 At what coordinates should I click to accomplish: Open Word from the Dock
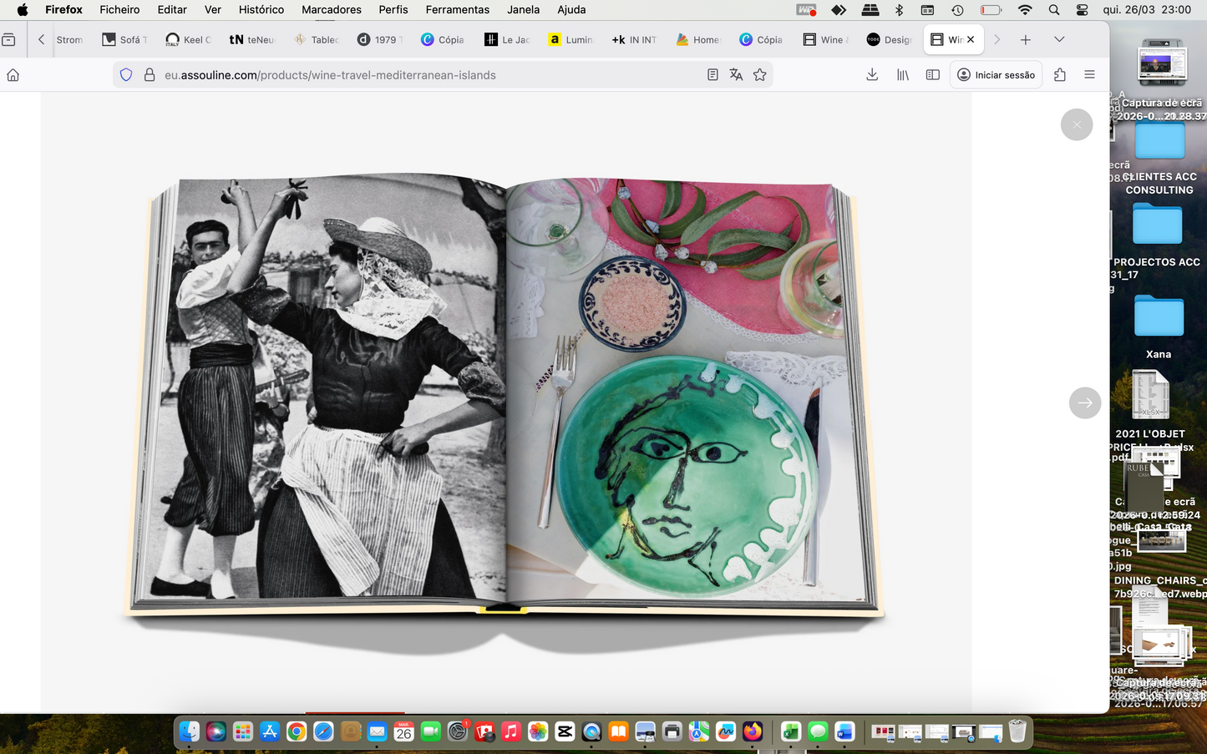pos(844,731)
